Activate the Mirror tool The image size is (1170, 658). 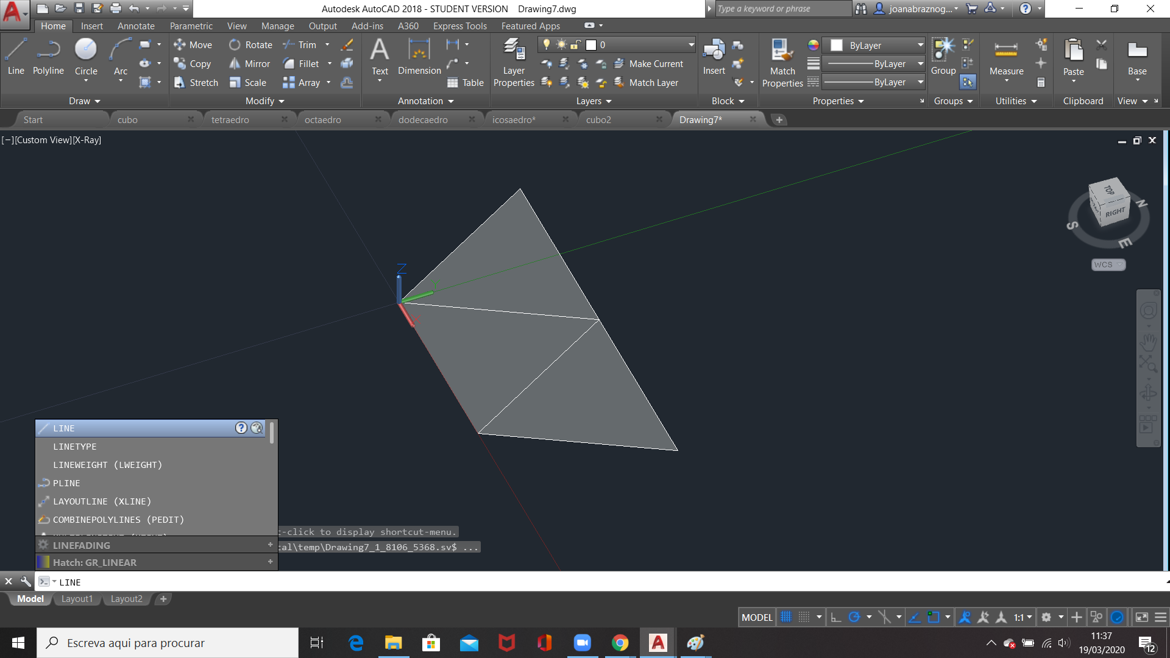(x=250, y=64)
